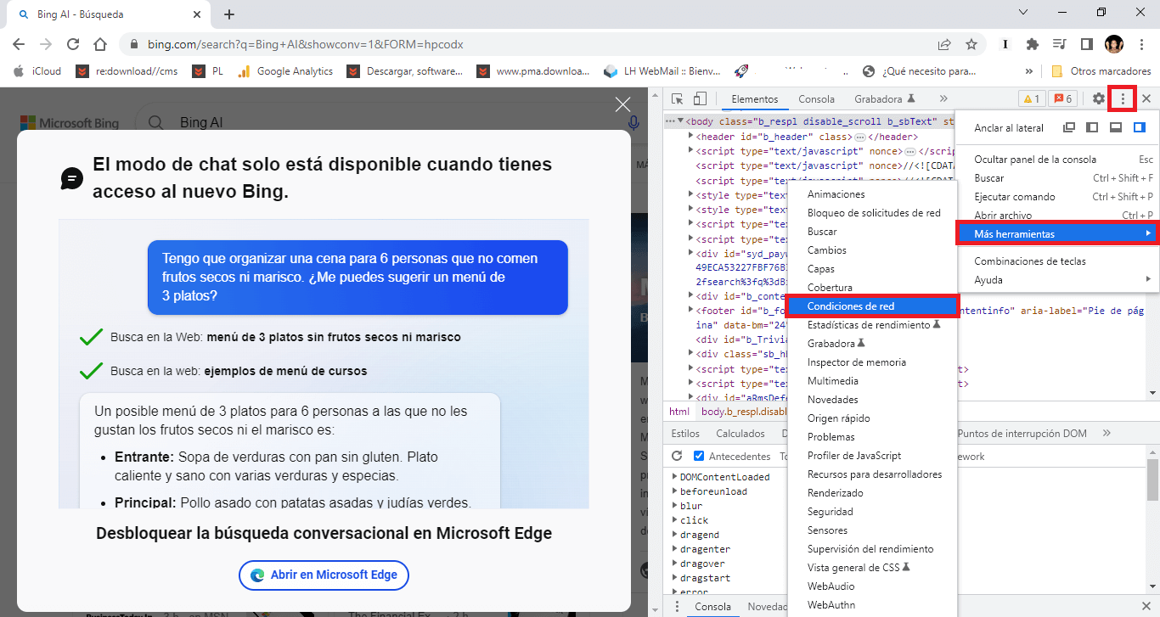Select Sensores in the tools submenu
Screen dimensions: 1160x617
click(x=871, y=530)
